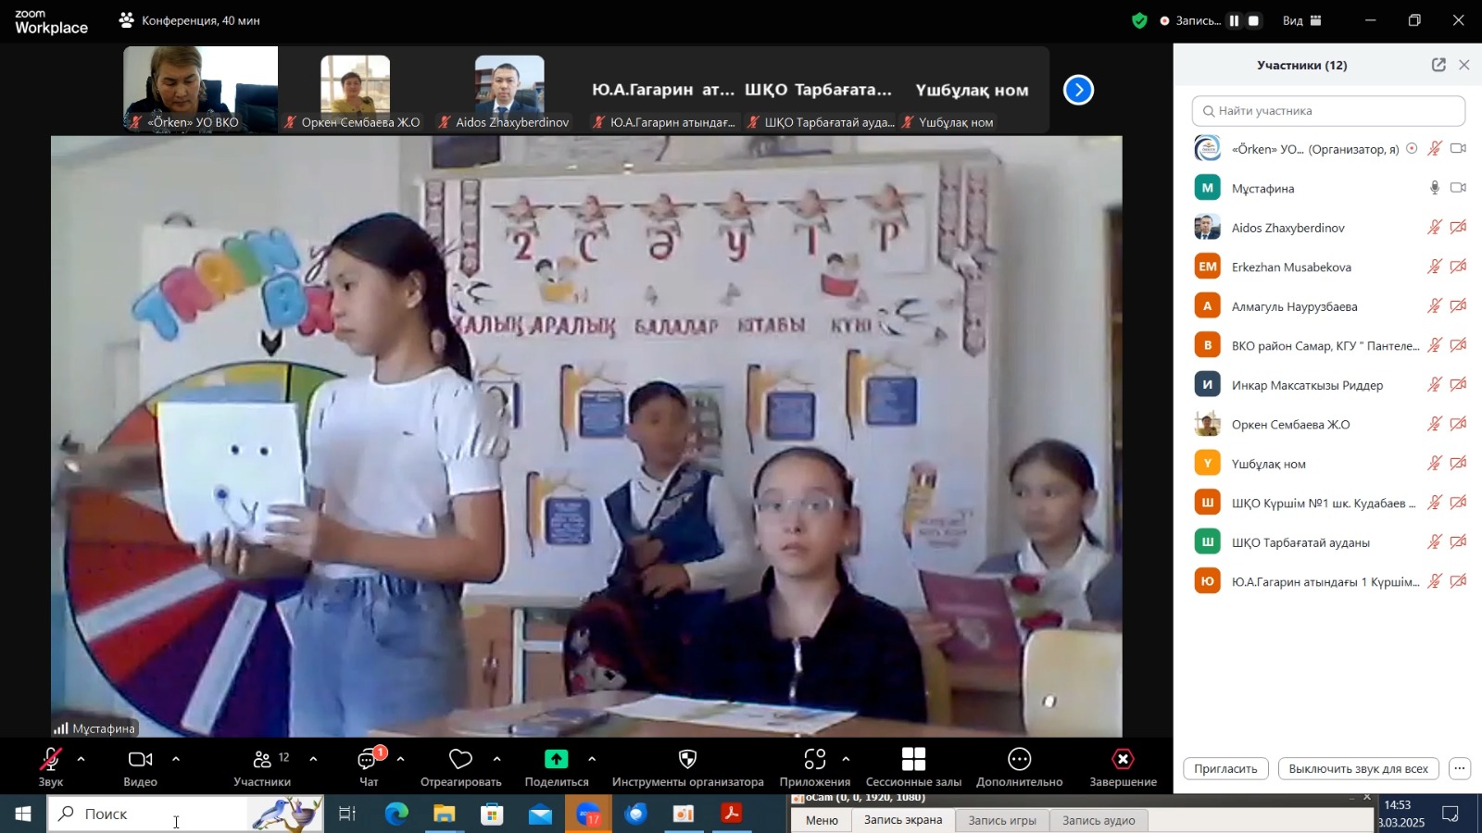Open the Вид view layout menu
The width and height of the screenshot is (1482, 833).
tap(1301, 20)
